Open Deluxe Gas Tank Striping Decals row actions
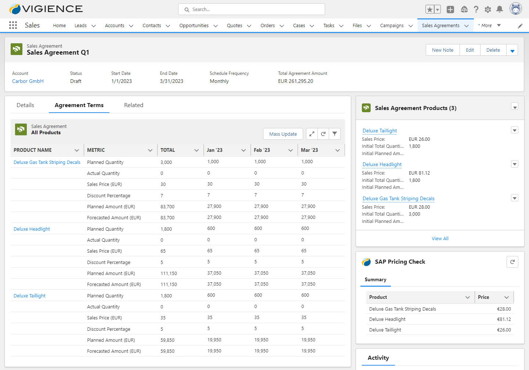This screenshot has width=529, height=370. [x=515, y=198]
